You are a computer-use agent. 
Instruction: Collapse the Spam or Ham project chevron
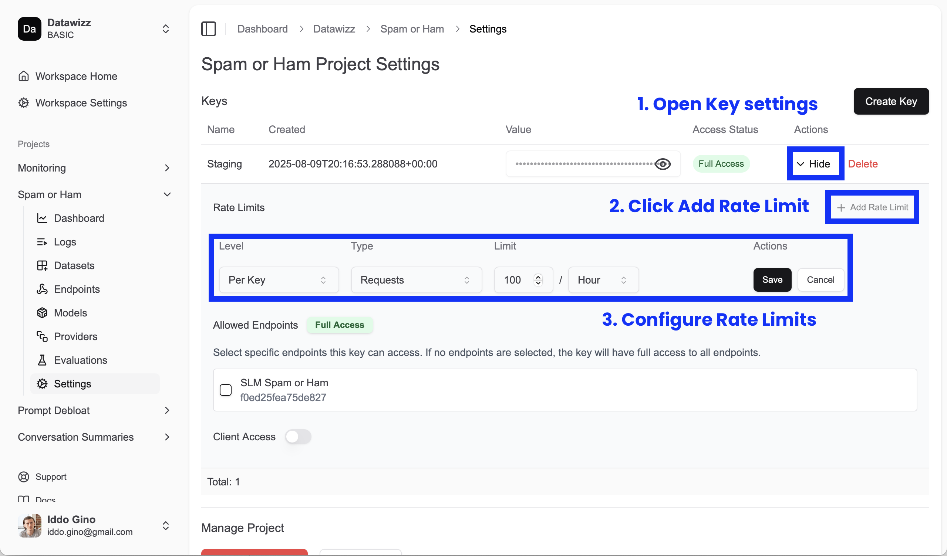click(x=167, y=194)
